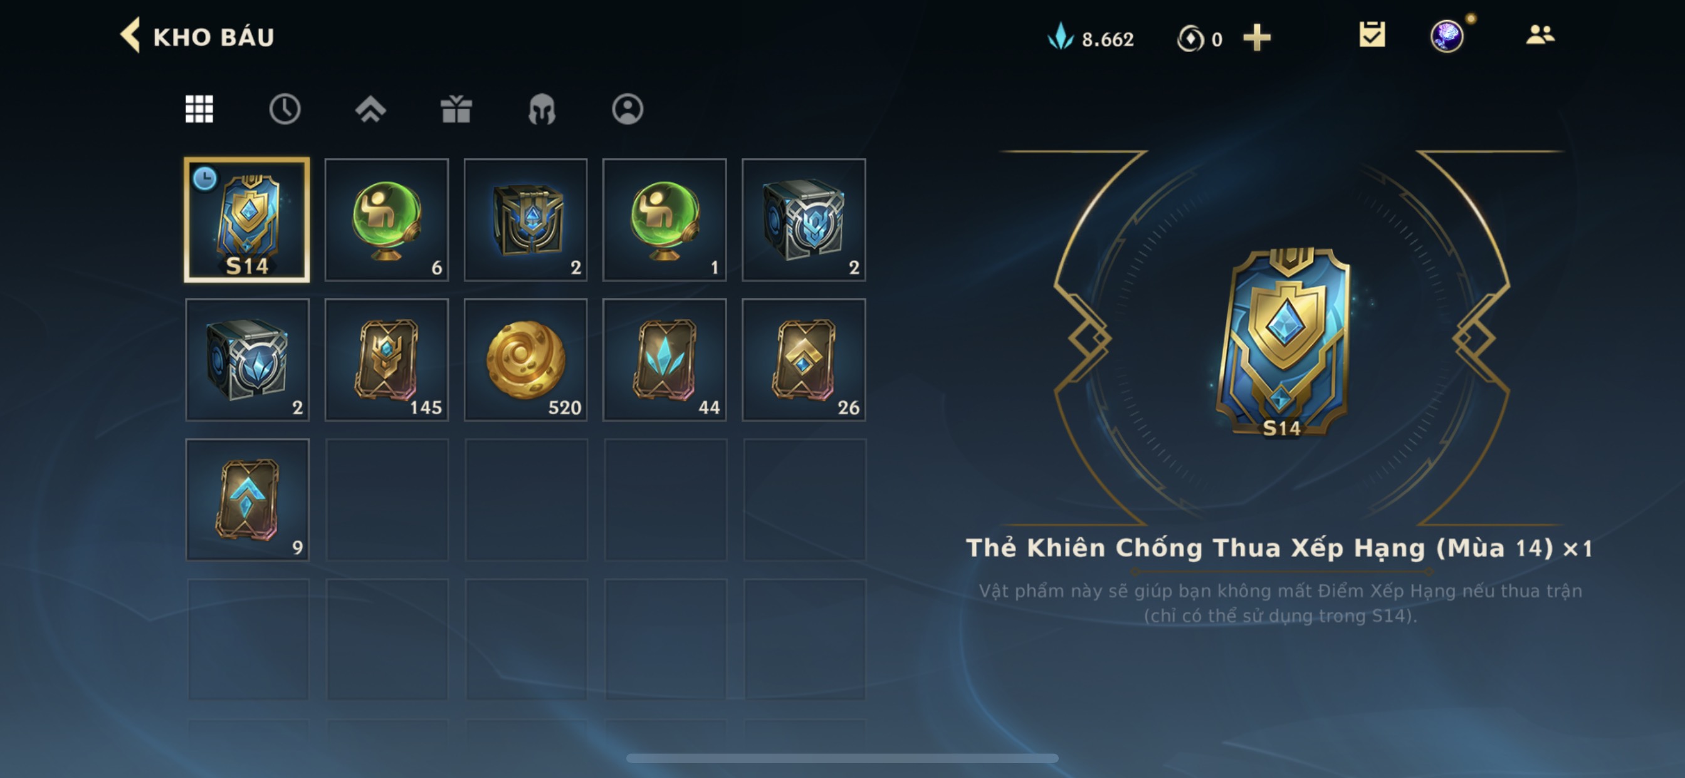The width and height of the screenshot is (1685, 778).
Task: Choose the card item with count 145
Action: click(387, 360)
